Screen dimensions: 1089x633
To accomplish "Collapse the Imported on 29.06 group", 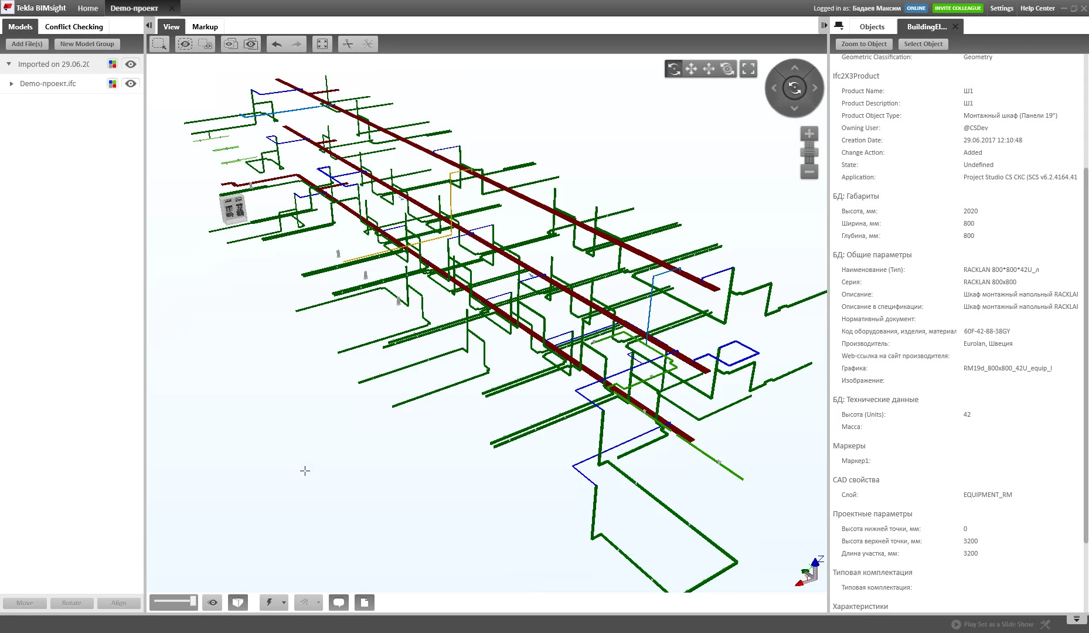I will click(x=9, y=64).
